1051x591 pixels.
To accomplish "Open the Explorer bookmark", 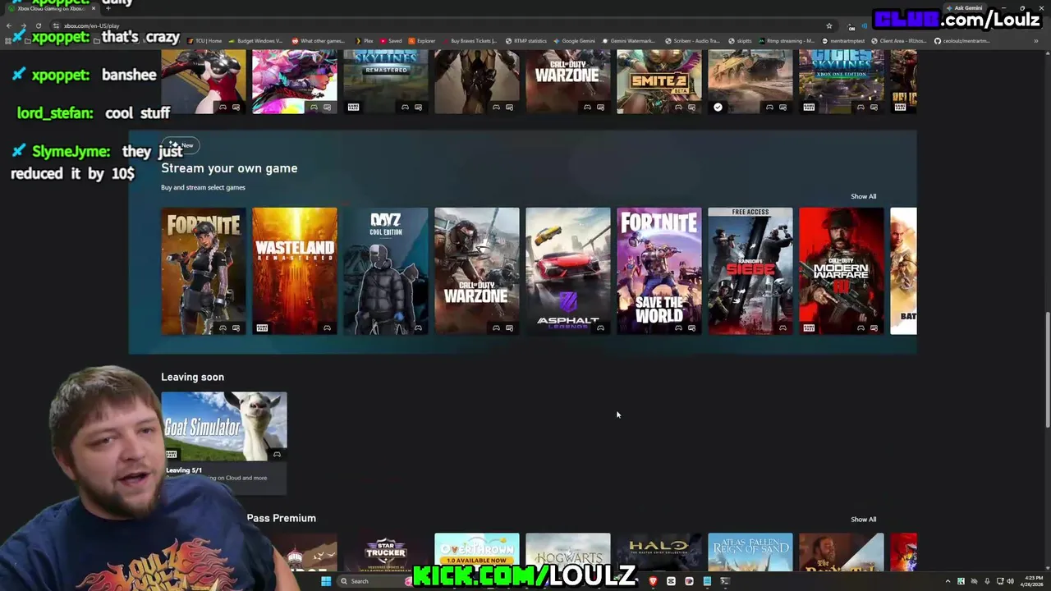I will (x=422, y=41).
